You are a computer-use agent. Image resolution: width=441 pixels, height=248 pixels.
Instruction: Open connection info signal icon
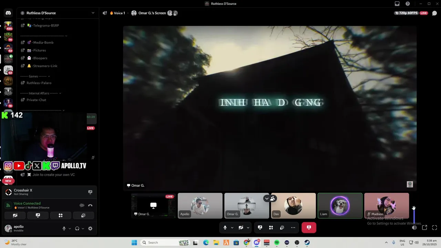pos(8,205)
